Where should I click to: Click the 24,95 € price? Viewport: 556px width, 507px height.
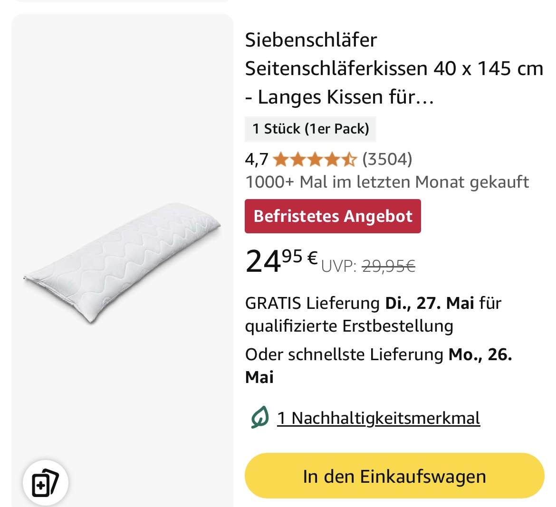[x=281, y=260]
